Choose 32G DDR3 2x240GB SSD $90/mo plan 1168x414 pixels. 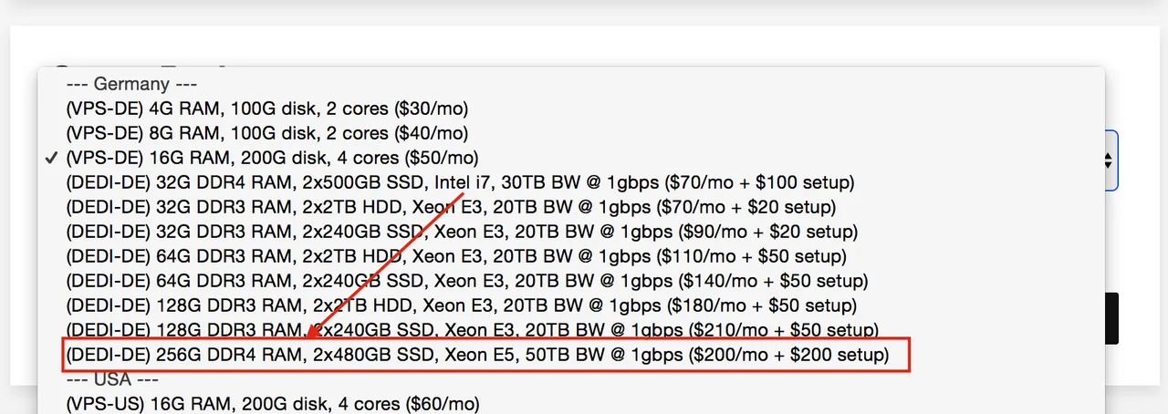click(462, 232)
